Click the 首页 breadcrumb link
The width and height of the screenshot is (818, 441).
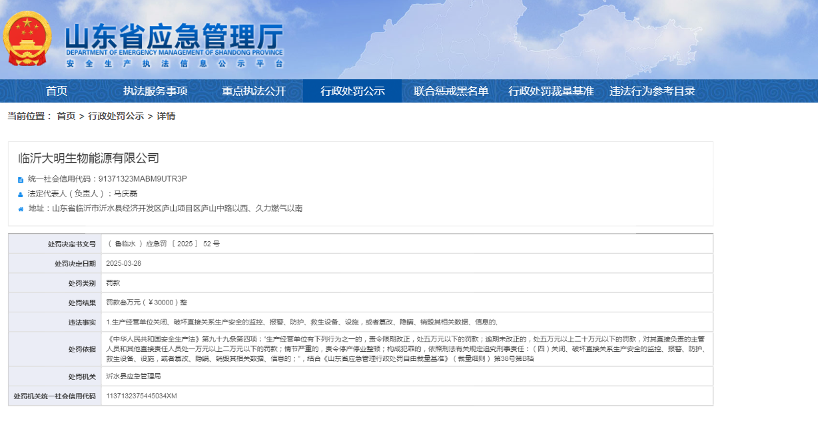[66, 116]
